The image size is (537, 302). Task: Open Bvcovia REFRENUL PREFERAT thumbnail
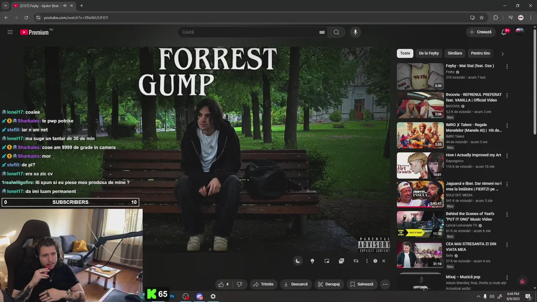click(x=420, y=105)
